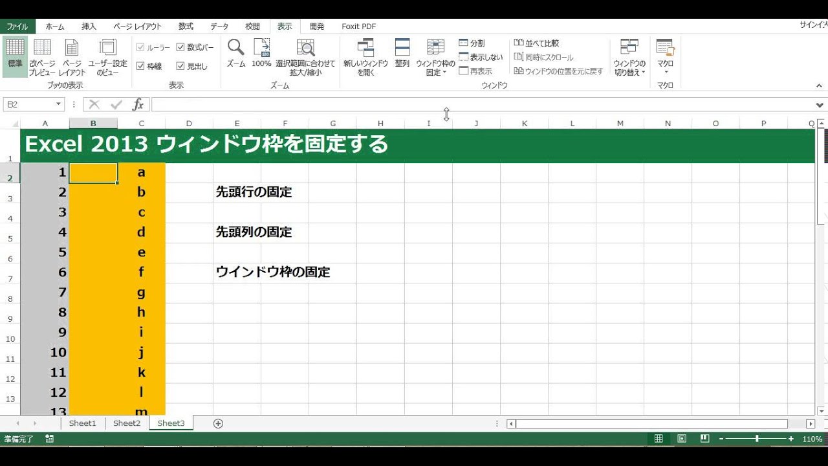Open the Name Box dropdown arrow

(58, 104)
